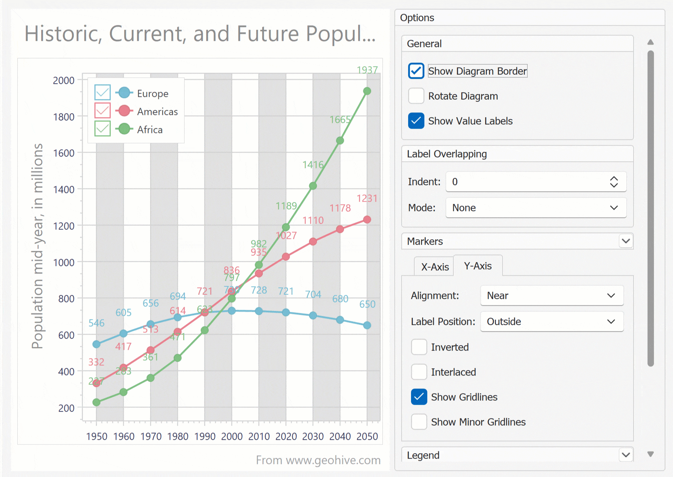This screenshot has height=477, width=673.
Task: Click the From www.geohive.com source text
Action: pyautogui.click(x=318, y=460)
